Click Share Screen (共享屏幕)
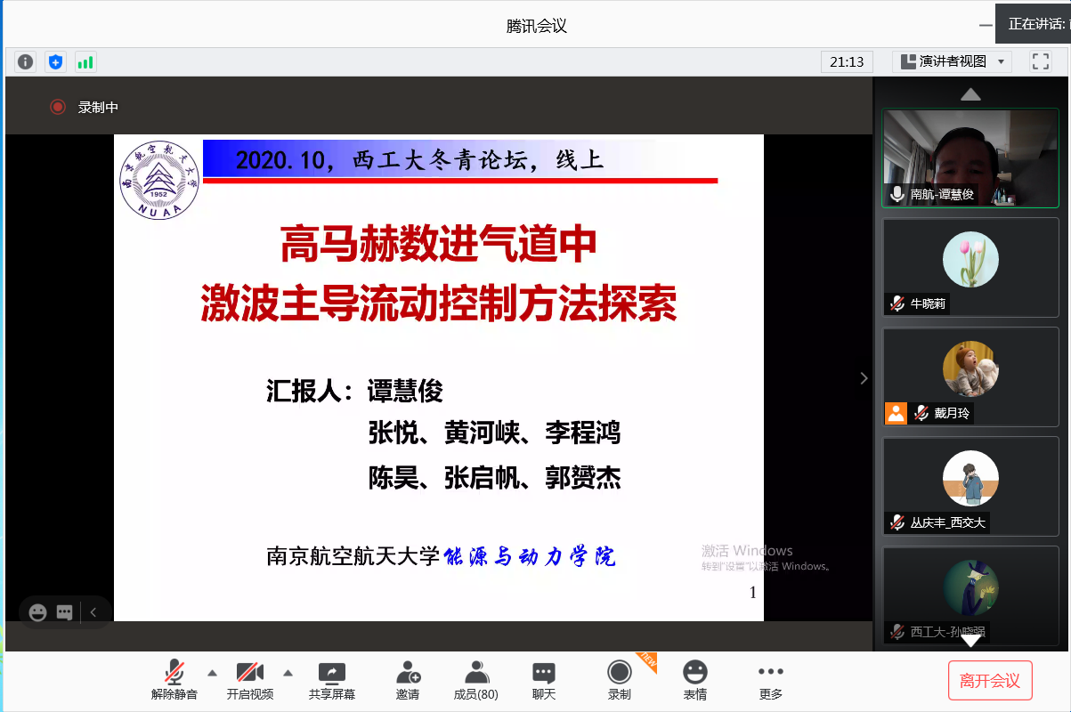This screenshot has height=712, width=1071. 332,680
